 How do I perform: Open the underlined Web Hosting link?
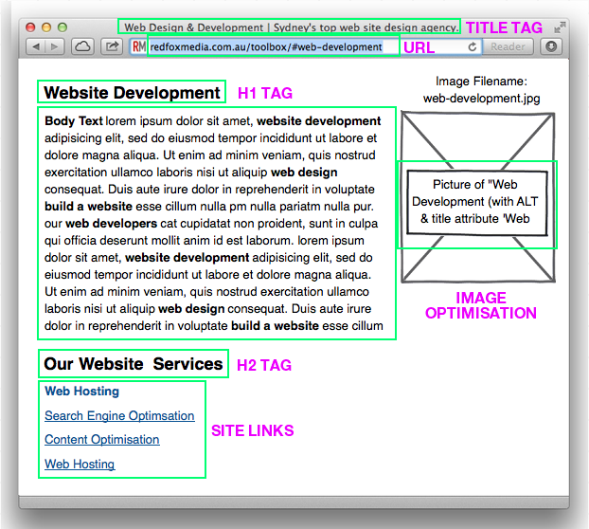(80, 464)
